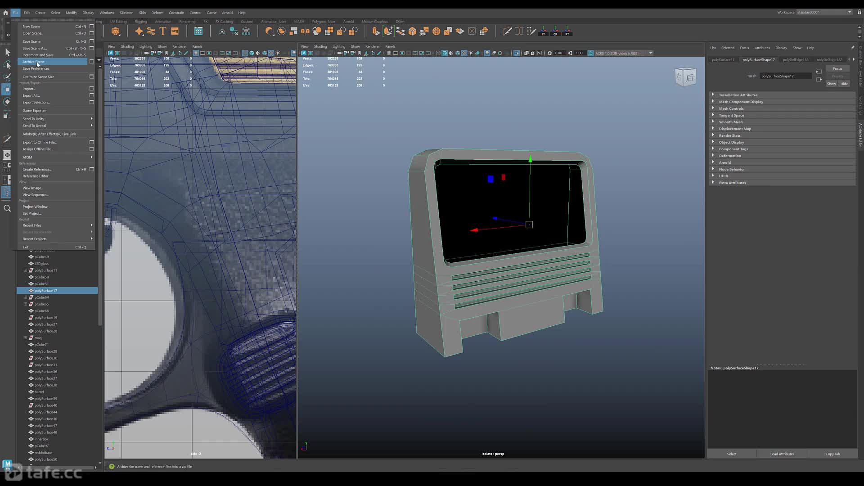Click the view cube in persp viewport

point(685,77)
